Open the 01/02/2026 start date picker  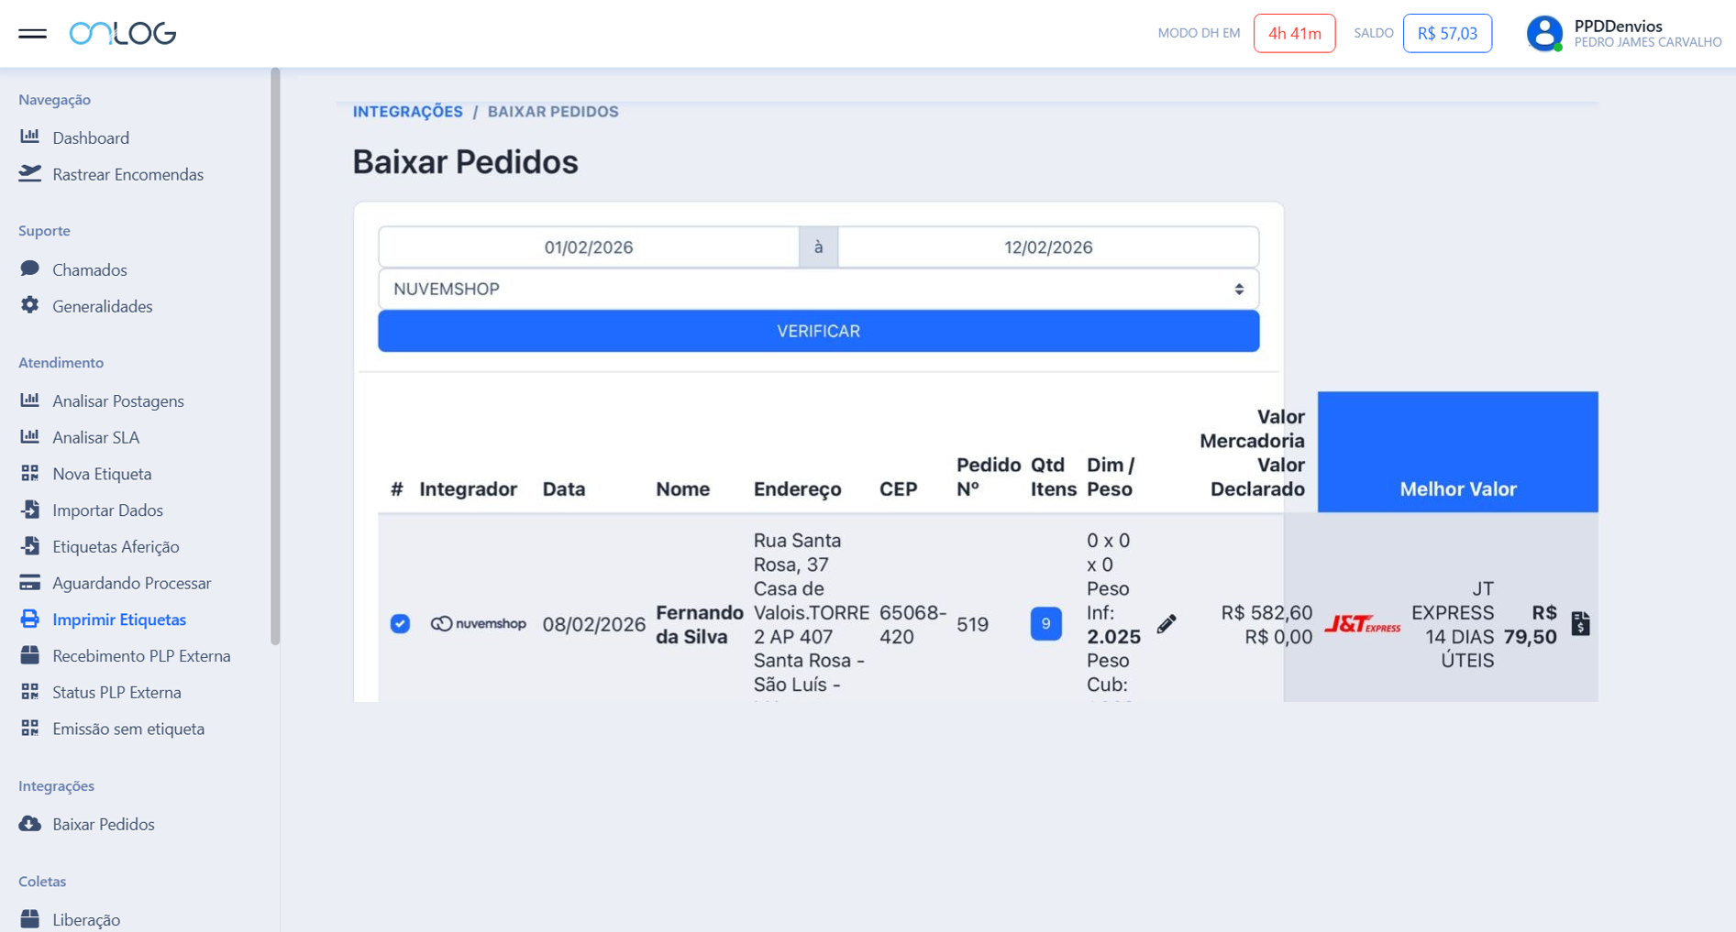click(x=589, y=247)
